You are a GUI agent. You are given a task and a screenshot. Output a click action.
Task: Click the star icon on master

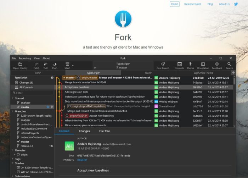pyautogui.click(x=48, y=107)
